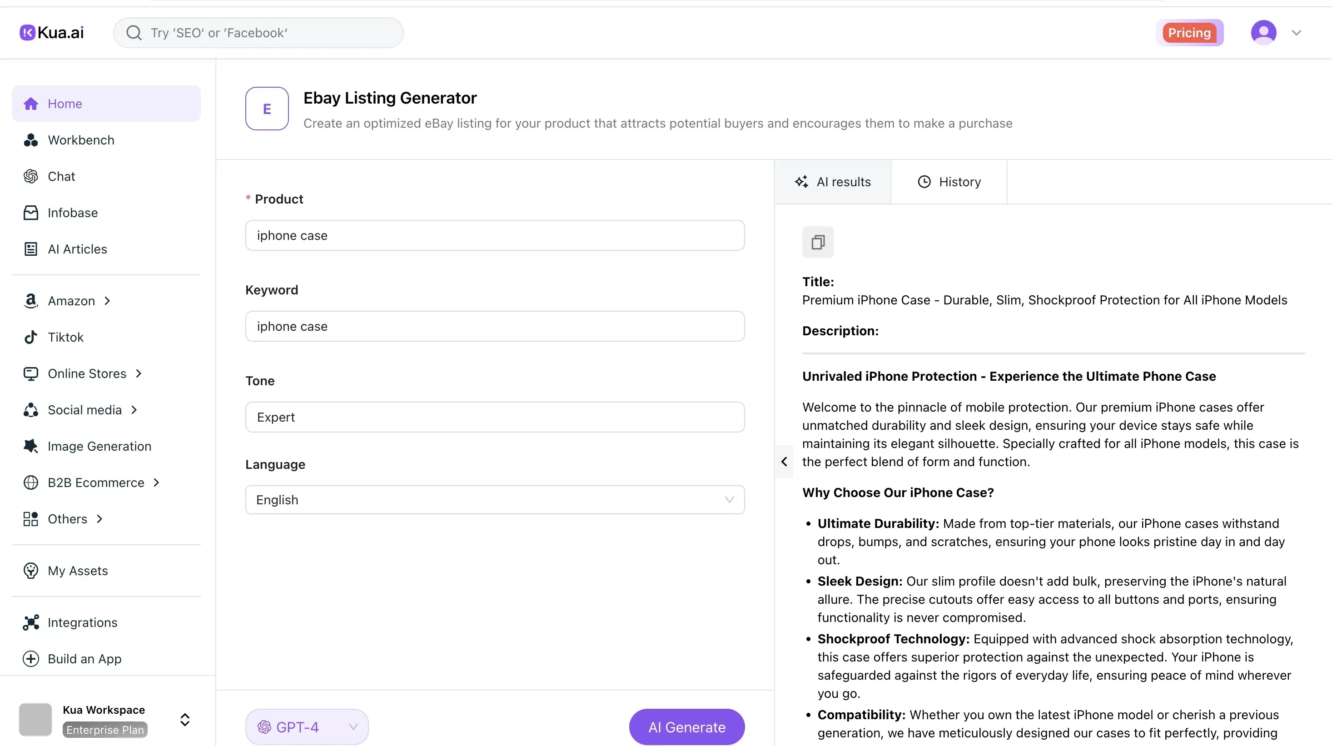The width and height of the screenshot is (1332, 746).
Task: Click the AI Generate button
Action: tap(686, 726)
